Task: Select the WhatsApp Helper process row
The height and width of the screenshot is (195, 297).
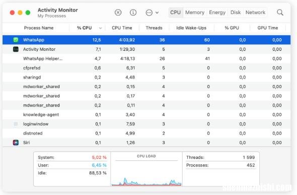Action: point(146,58)
